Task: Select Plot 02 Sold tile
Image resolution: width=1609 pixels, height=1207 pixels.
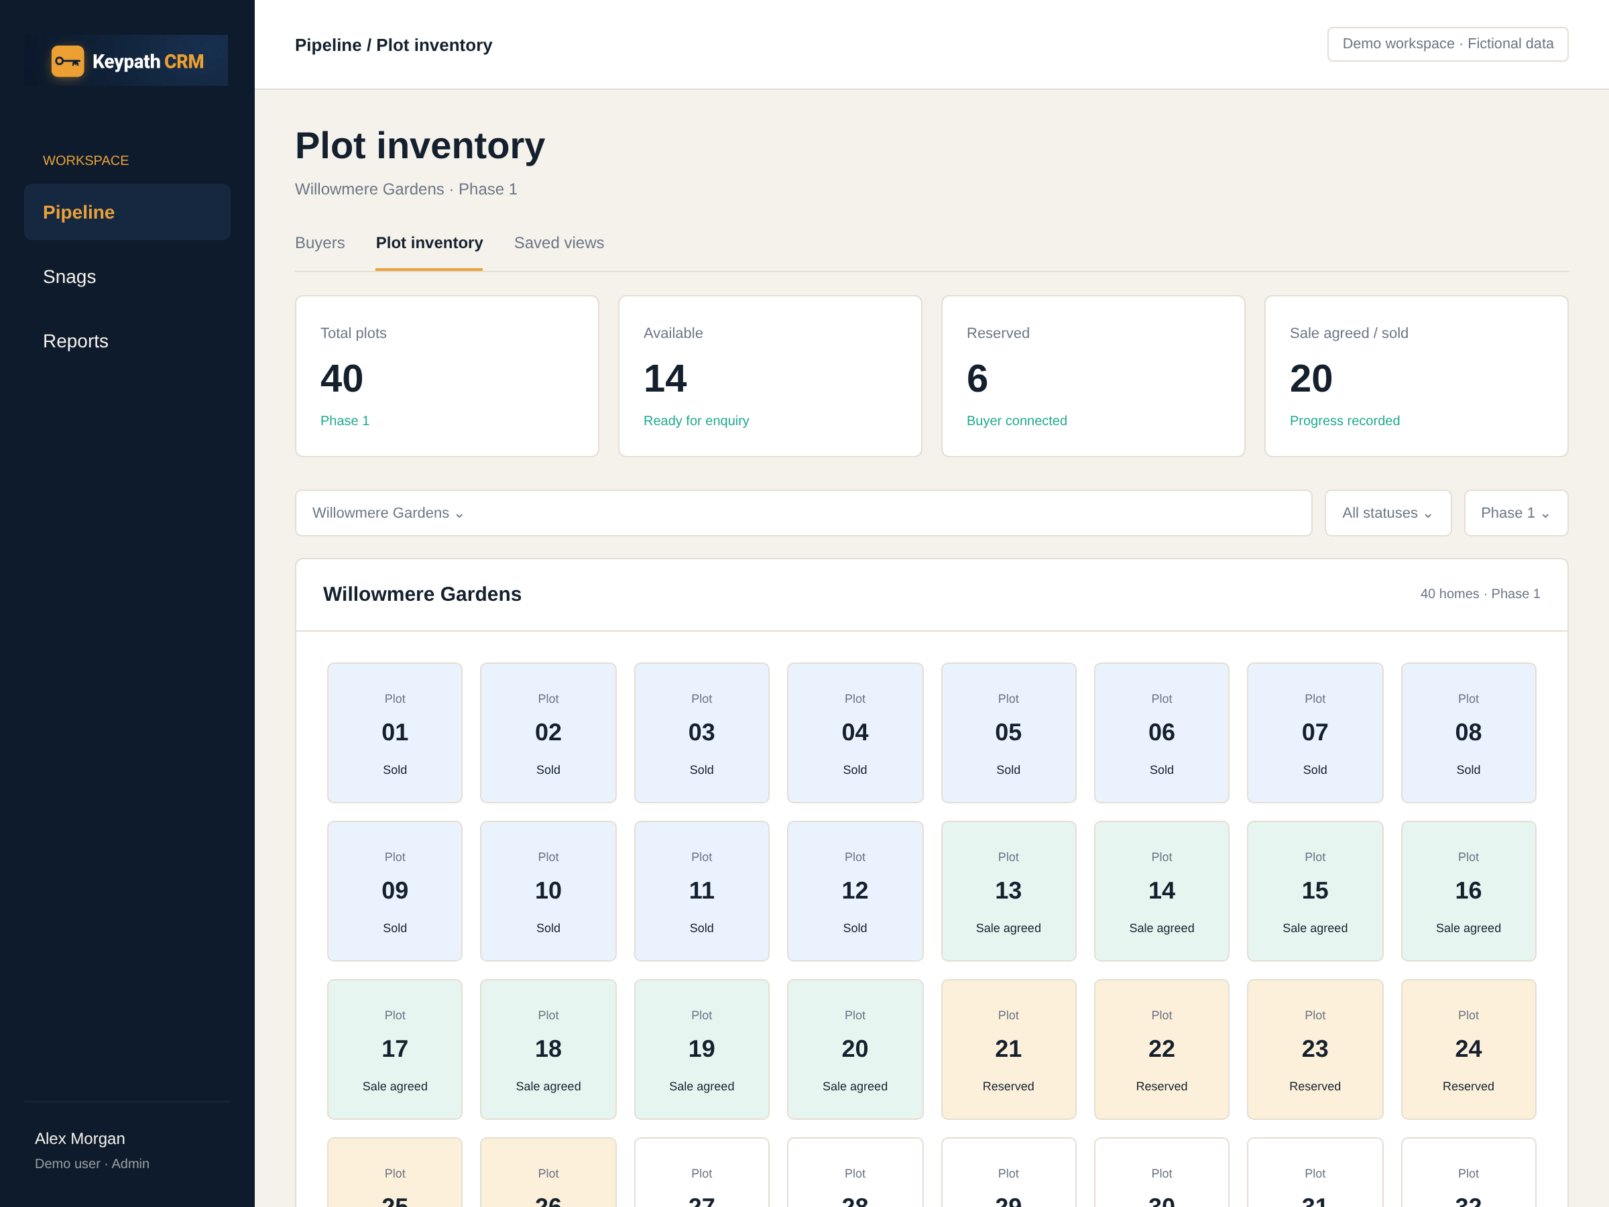Action: tap(548, 733)
